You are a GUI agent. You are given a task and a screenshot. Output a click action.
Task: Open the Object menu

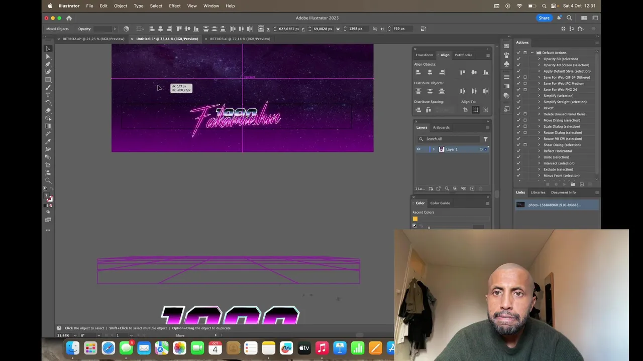tap(121, 6)
